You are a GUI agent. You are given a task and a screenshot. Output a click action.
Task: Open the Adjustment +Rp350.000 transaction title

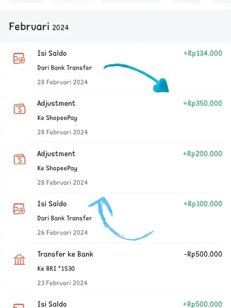(56, 104)
